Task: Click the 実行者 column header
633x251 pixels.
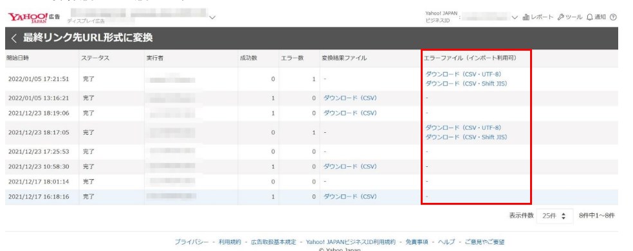Action: [x=154, y=58]
